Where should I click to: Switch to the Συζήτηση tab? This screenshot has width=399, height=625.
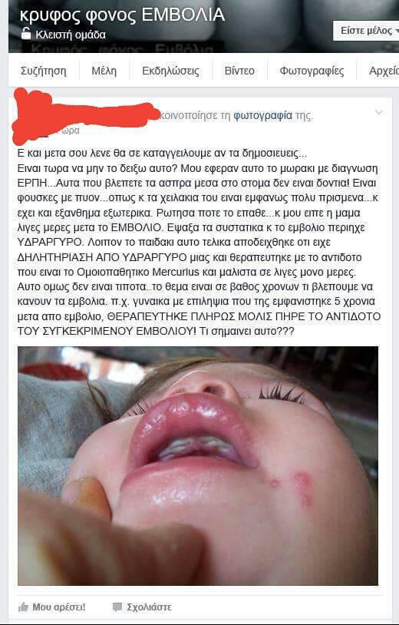[44, 71]
